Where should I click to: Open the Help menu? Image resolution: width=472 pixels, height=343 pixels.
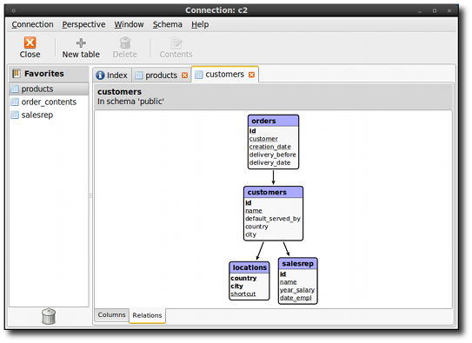[x=200, y=24]
